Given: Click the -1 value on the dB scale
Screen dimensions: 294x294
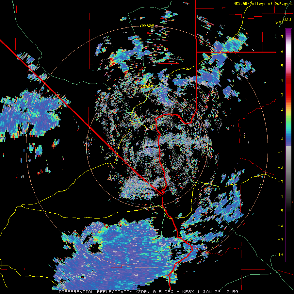Looking at the screenshot, I should click(x=281, y=153).
